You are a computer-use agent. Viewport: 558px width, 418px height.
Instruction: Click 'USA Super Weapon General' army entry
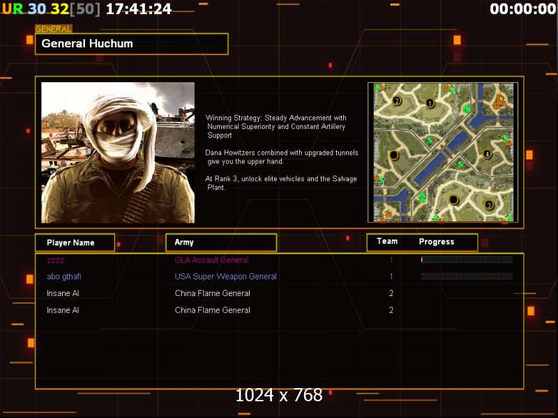(225, 277)
